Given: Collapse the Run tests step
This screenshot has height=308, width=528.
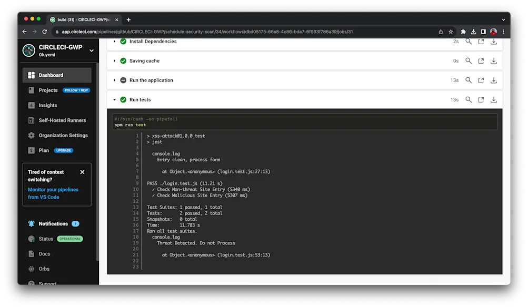Looking at the screenshot, I should click(x=115, y=99).
